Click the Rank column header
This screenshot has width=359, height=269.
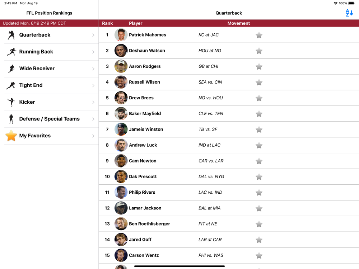coord(107,23)
